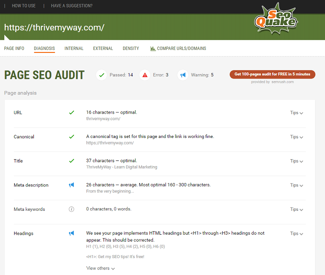Click the red Error triangle icon
Viewport: 325px width, 275px height.
pyautogui.click(x=145, y=75)
